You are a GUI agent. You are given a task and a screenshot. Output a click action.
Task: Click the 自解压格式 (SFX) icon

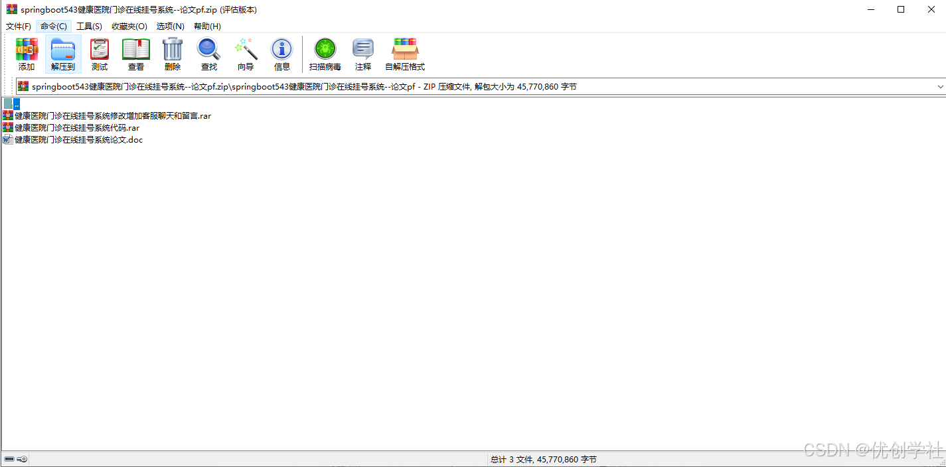point(405,54)
